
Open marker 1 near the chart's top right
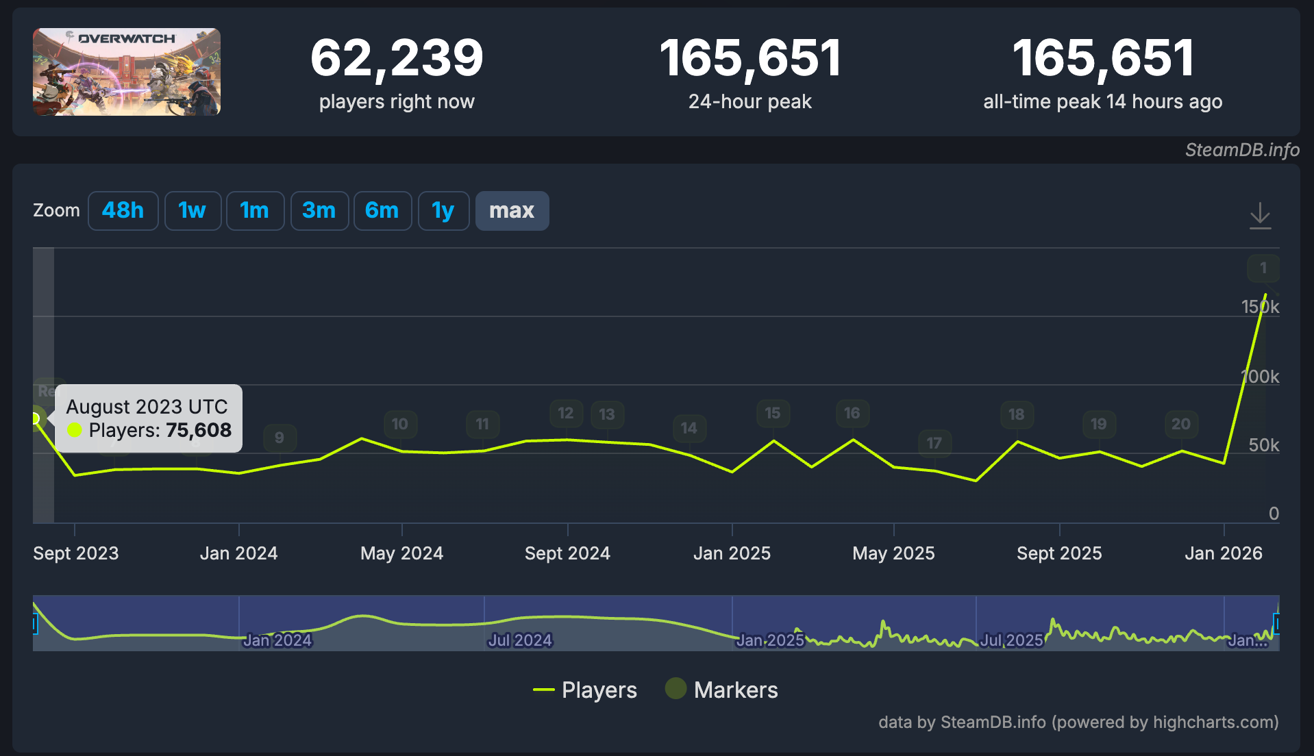(1263, 268)
